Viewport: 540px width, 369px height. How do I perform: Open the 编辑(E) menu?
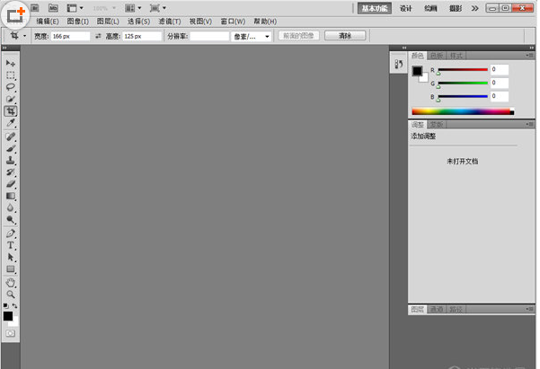48,22
